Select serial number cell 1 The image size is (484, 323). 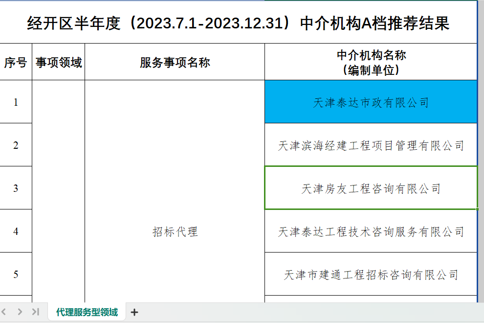(x=16, y=102)
